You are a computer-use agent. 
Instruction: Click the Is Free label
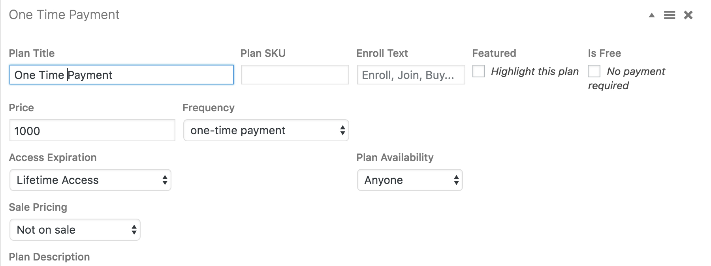(x=604, y=53)
